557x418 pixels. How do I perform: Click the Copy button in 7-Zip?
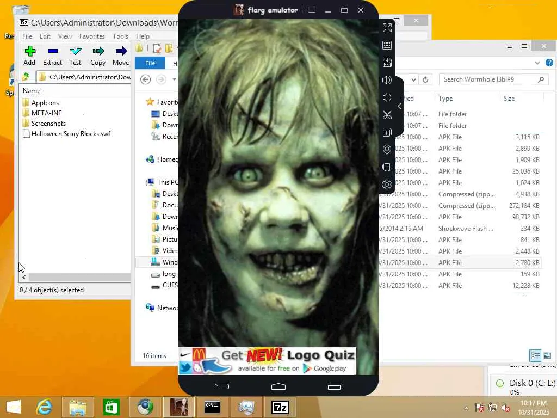tap(98, 56)
